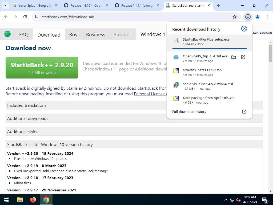Image resolution: width=273 pixels, height=205 pixels.
Task: Open File Explorer from taskbar
Action: tap(20, 200)
